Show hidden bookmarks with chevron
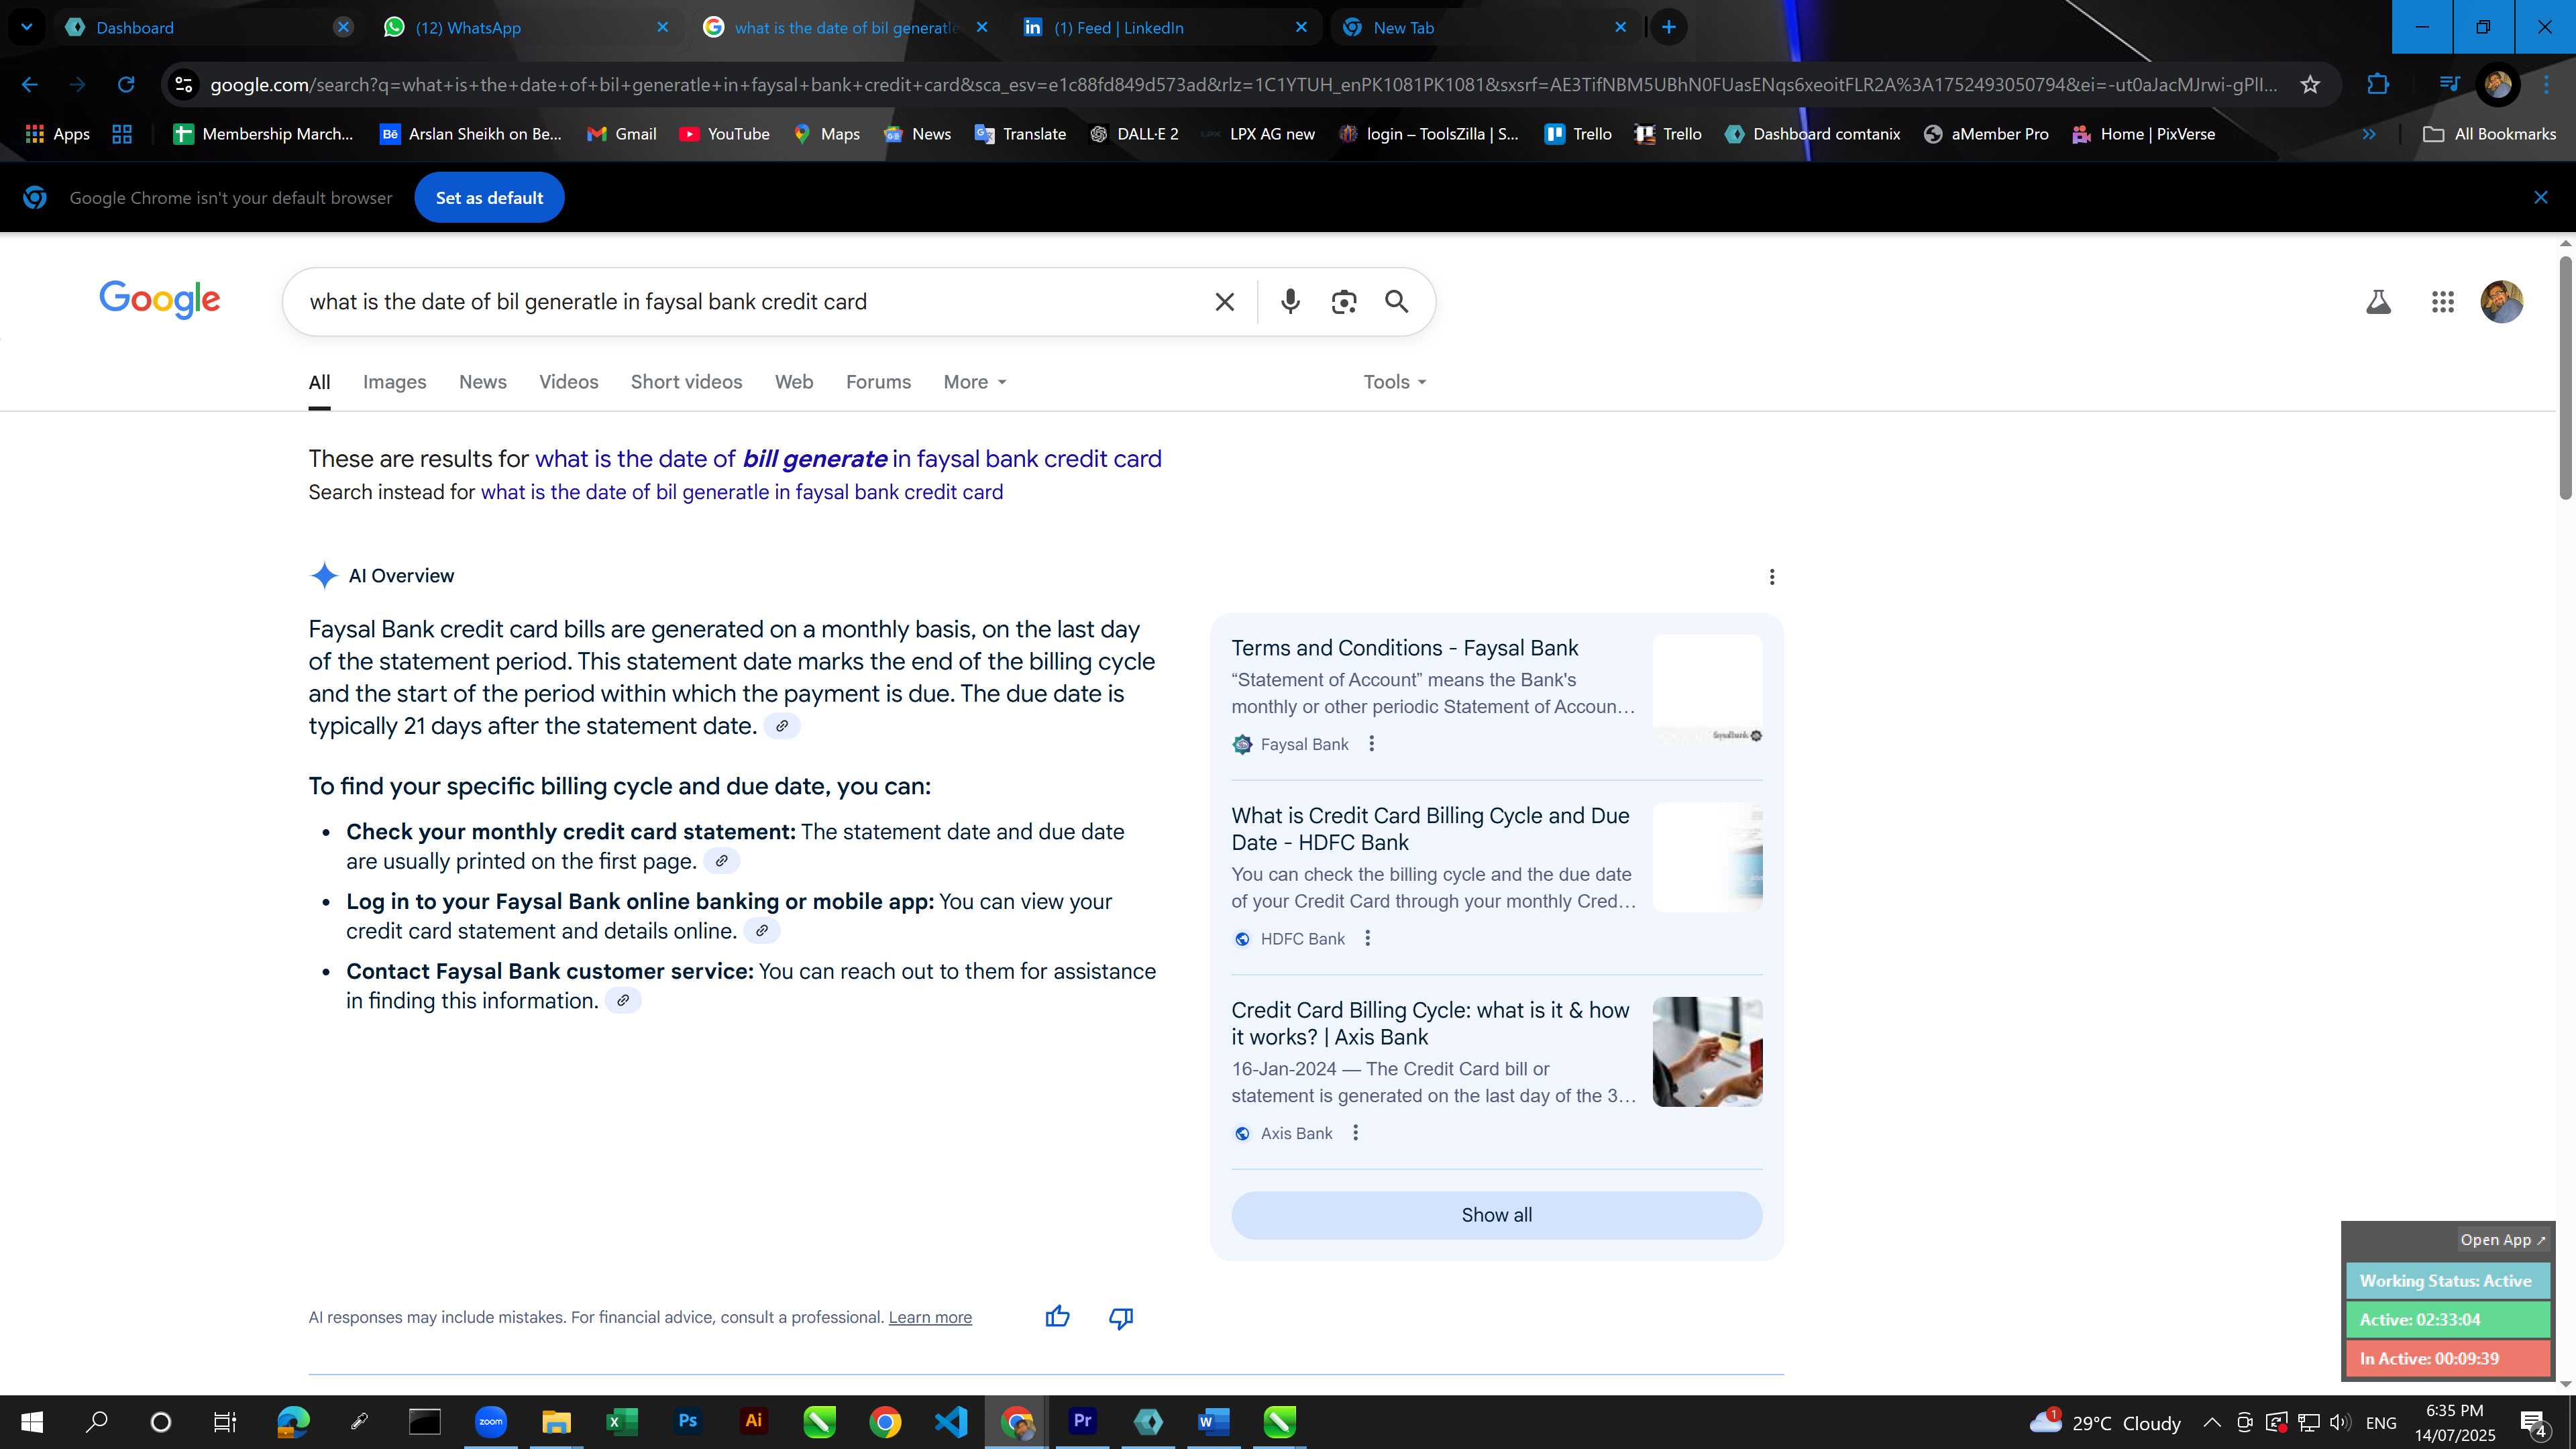The width and height of the screenshot is (2576, 1449). pyautogui.click(x=2368, y=134)
